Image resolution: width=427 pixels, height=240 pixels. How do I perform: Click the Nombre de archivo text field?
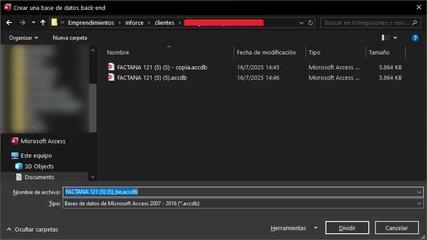pos(239,192)
